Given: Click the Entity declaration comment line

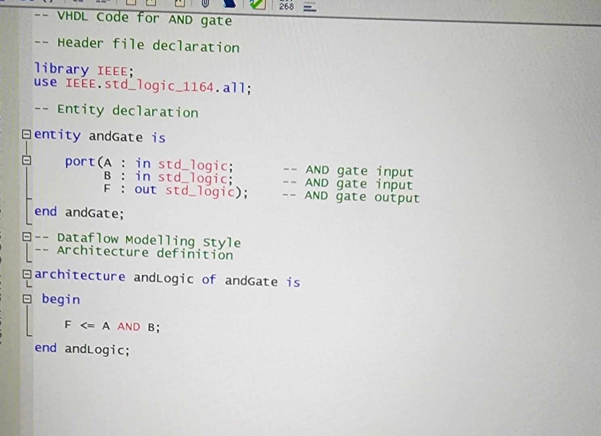Looking at the screenshot, I should click(117, 111).
